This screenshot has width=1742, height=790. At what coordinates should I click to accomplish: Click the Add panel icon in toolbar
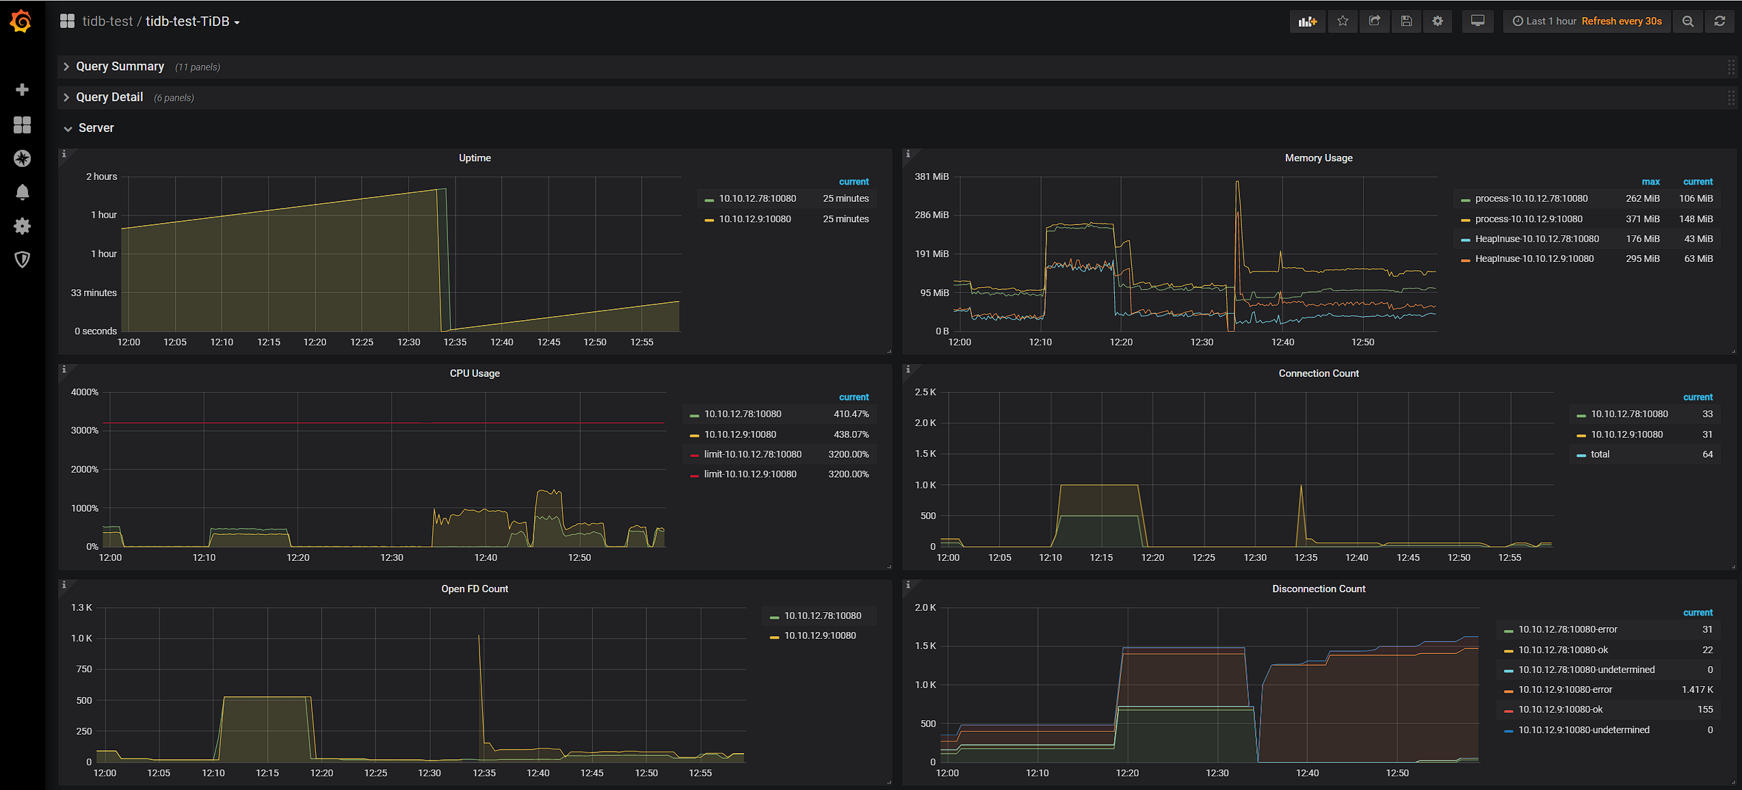click(1307, 21)
